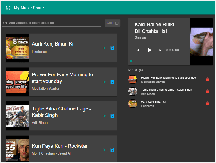Open Kun Faya Kun card thumbnail
The height and width of the screenshot is (163, 216).
pos(17,148)
